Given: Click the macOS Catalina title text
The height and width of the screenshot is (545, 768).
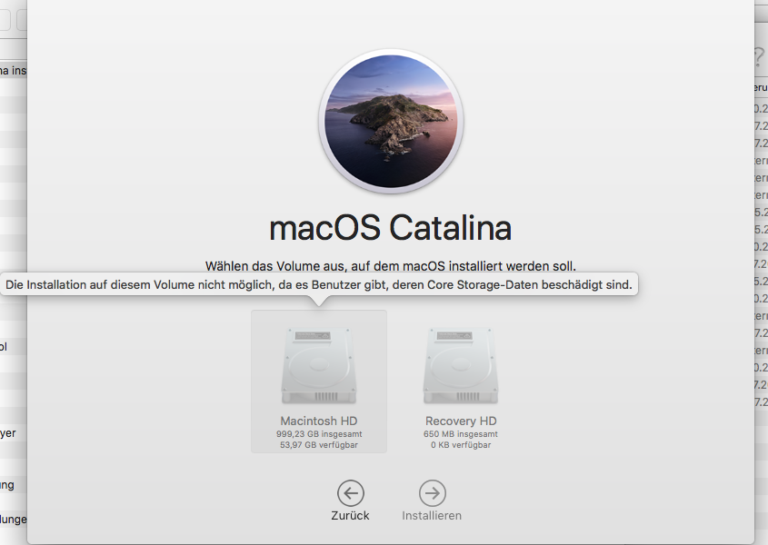Looking at the screenshot, I should tap(391, 228).
